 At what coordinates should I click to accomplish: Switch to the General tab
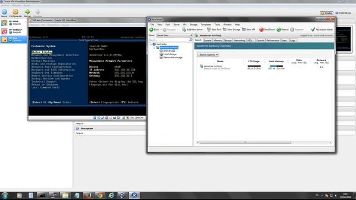pyautogui.click(x=207, y=41)
